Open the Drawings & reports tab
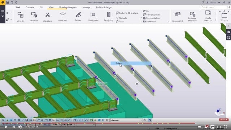 coord(68,7)
